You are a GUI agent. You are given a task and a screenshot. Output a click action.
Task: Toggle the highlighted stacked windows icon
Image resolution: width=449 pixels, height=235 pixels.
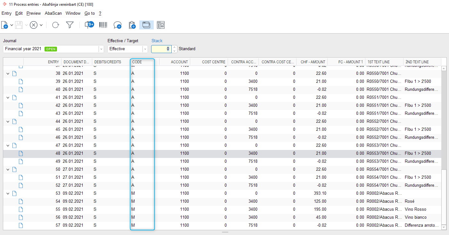[146, 25]
